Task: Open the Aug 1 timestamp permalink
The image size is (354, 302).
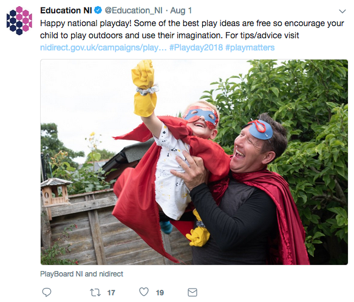Action: [x=181, y=10]
